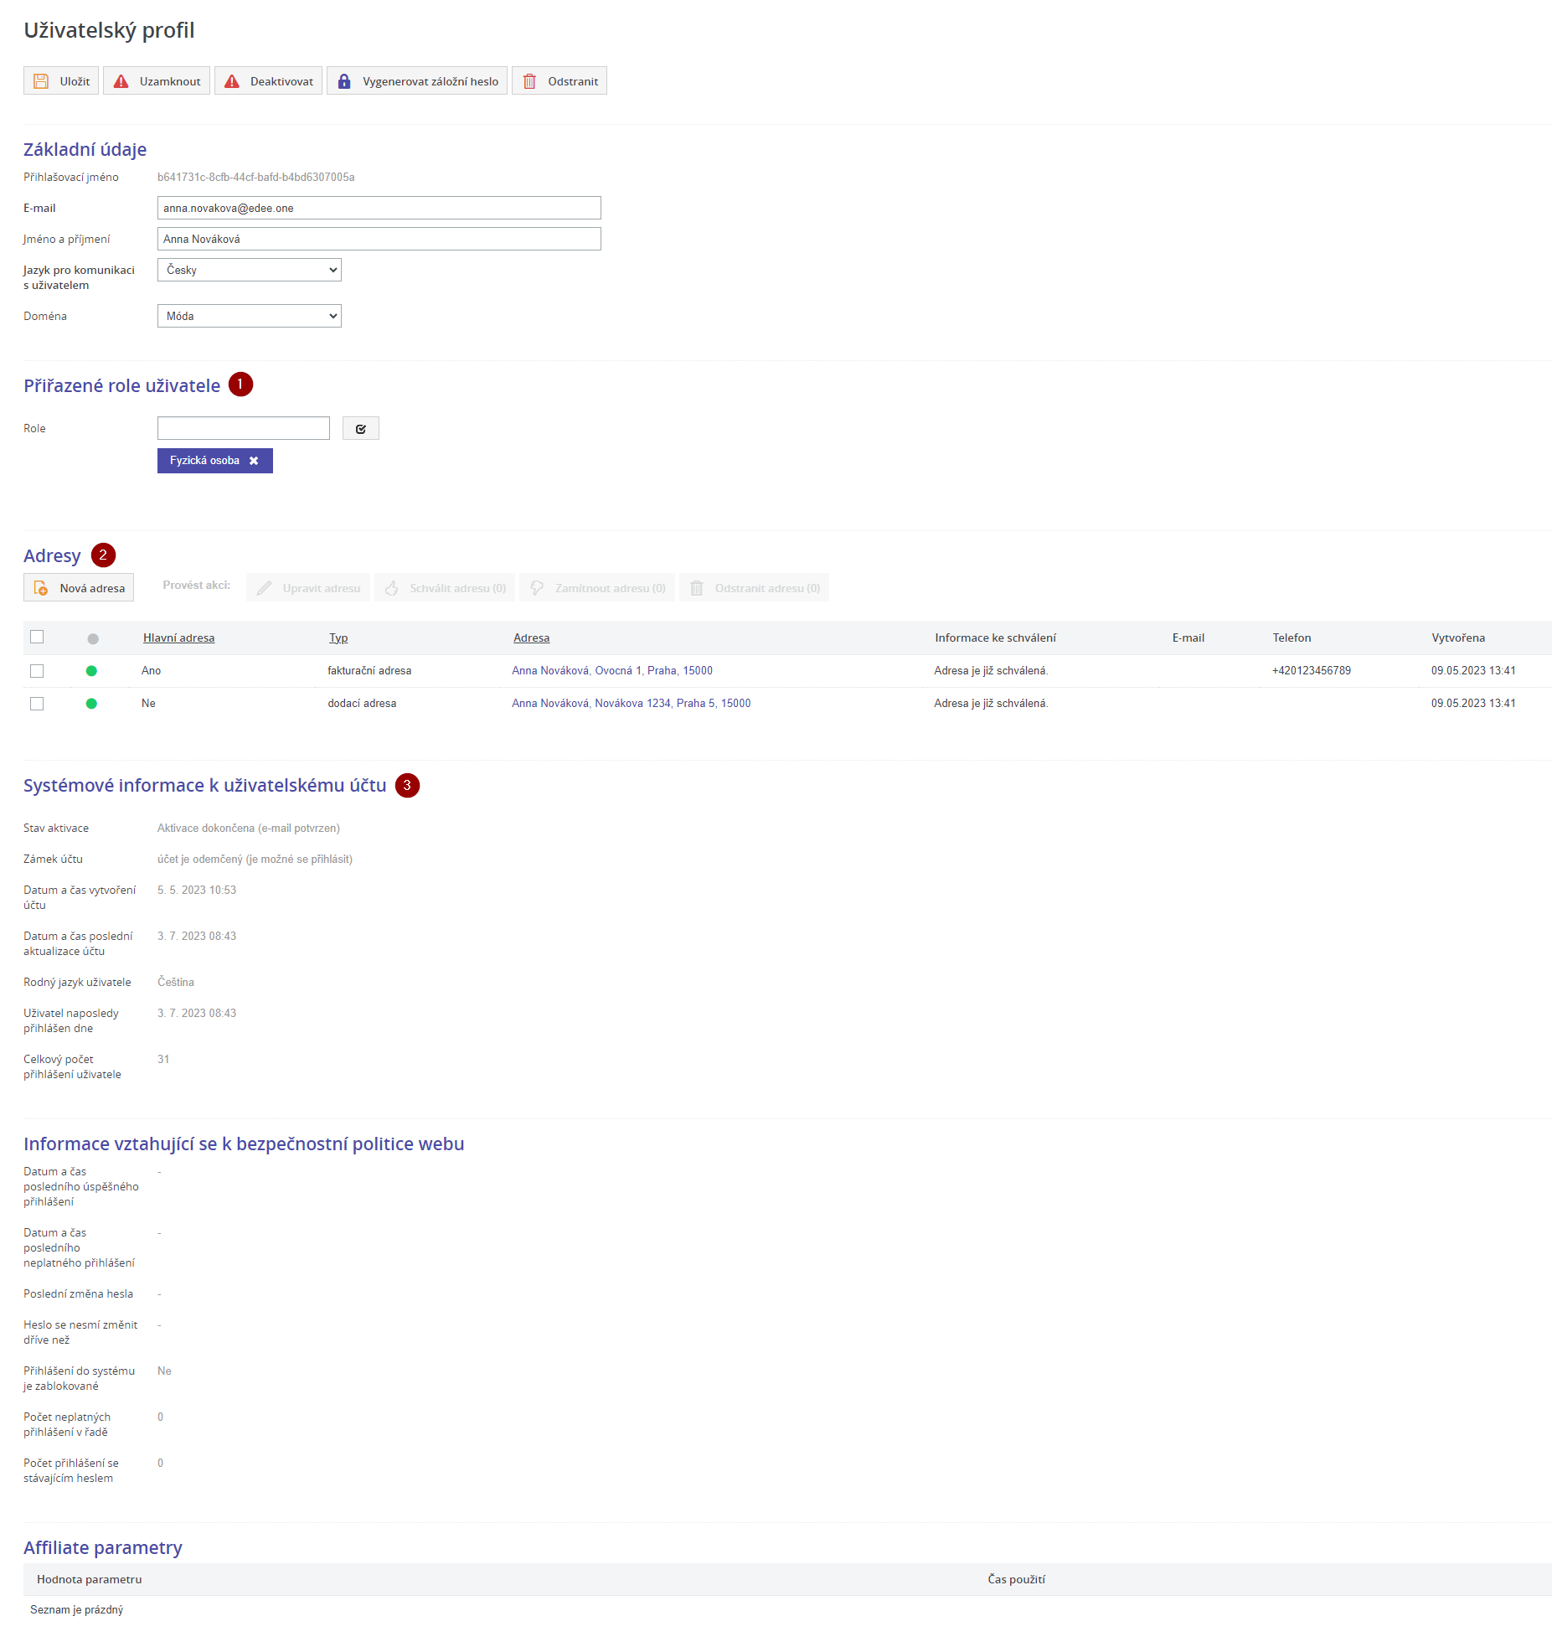This screenshot has width=1552, height=1647.
Task: Sort by the Adresa column header
Action: point(531,638)
